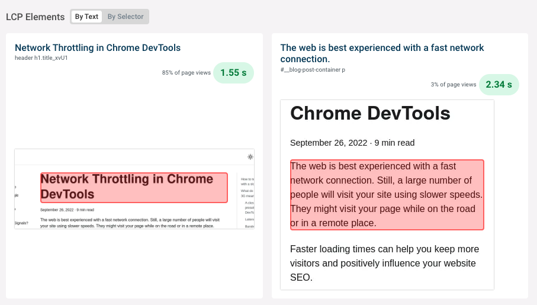The height and width of the screenshot is (305, 537).
Task: Click the '85% of page views' text
Action: (186, 73)
